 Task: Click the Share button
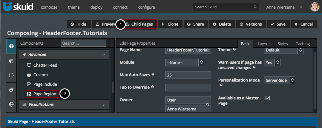[196, 24]
